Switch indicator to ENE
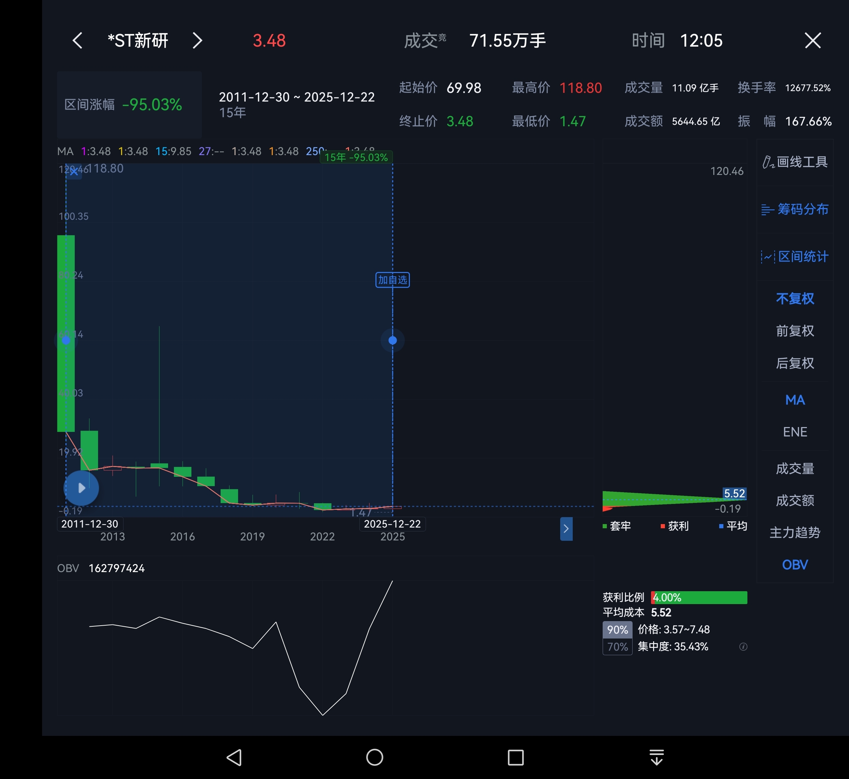Image resolution: width=849 pixels, height=779 pixels. 795,432
